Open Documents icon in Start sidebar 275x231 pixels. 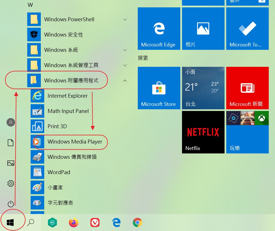pyautogui.click(x=10, y=143)
